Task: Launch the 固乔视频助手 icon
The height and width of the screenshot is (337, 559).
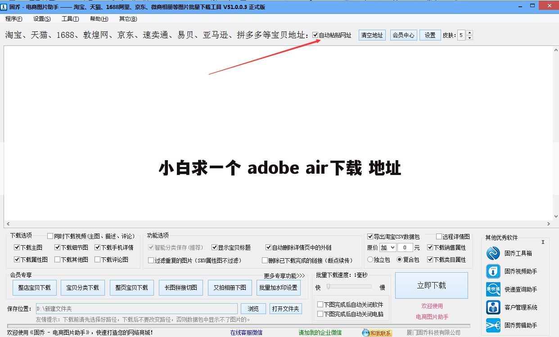Action: pyautogui.click(x=493, y=271)
